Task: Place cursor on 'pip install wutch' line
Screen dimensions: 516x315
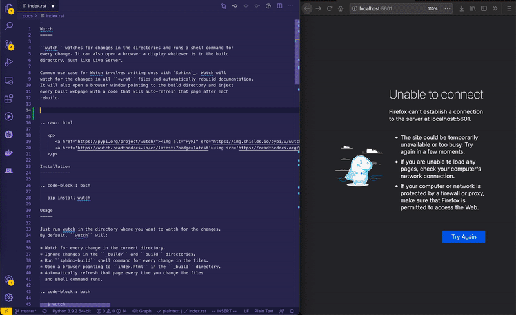Action: 69,198
